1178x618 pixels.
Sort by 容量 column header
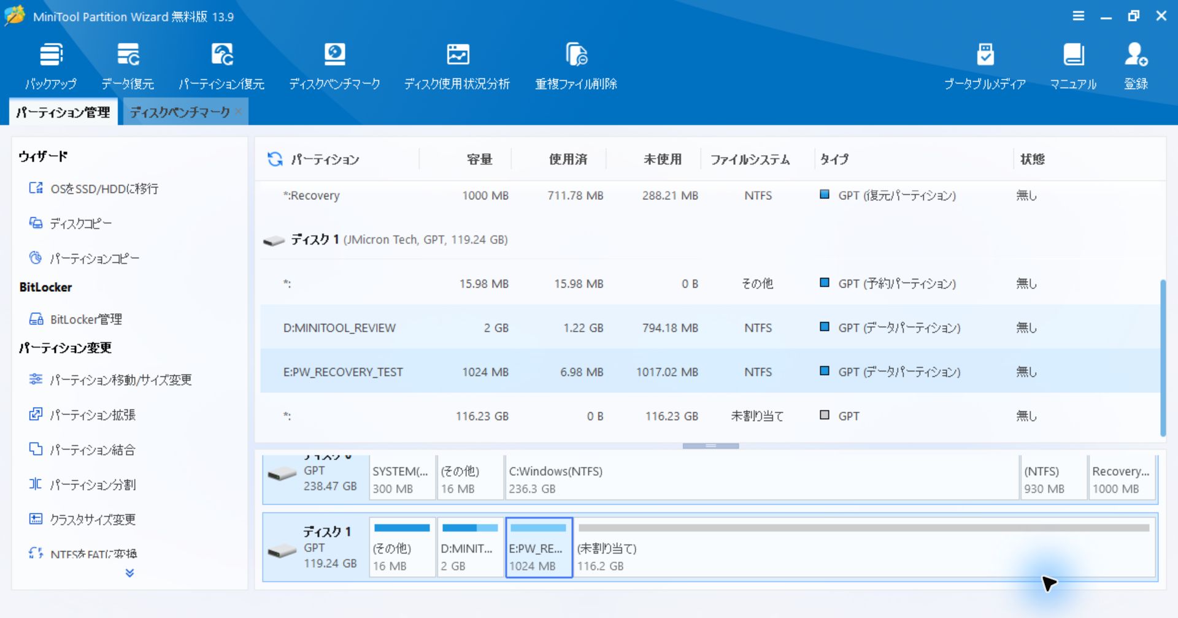click(x=479, y=159)
